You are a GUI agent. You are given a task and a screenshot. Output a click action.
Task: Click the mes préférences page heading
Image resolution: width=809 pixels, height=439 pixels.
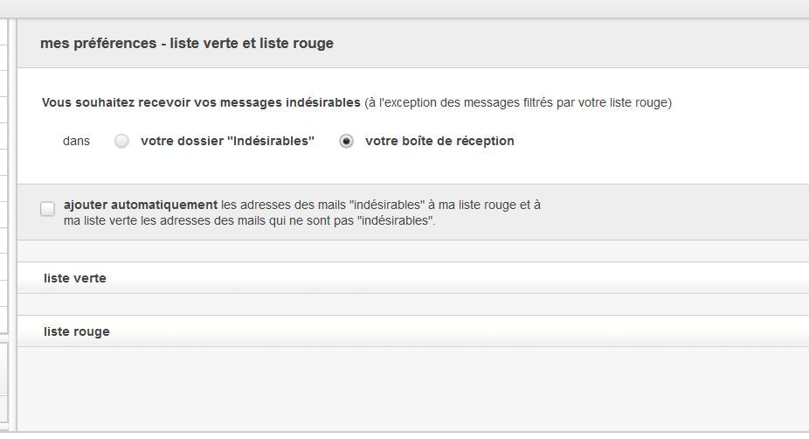[x=187, y=43]
